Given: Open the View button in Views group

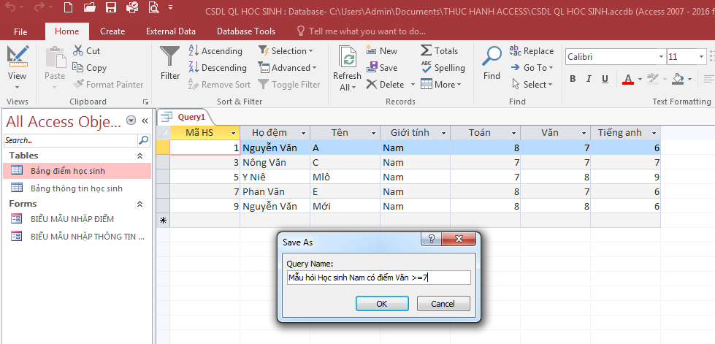Looking at the screenshot, I should point(18,68).
